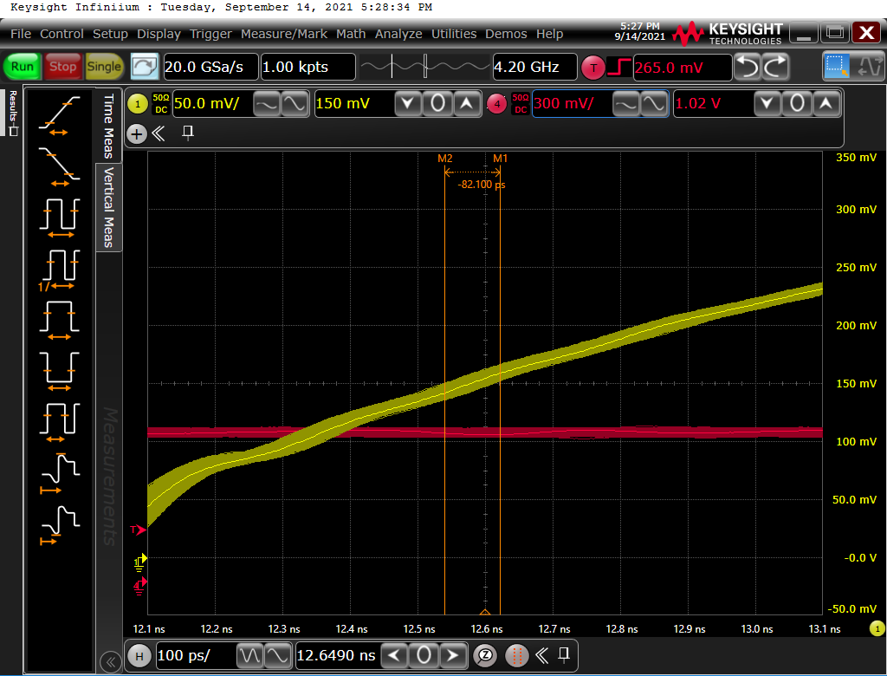Select the bottom delay measurement icon

[59, 526]
